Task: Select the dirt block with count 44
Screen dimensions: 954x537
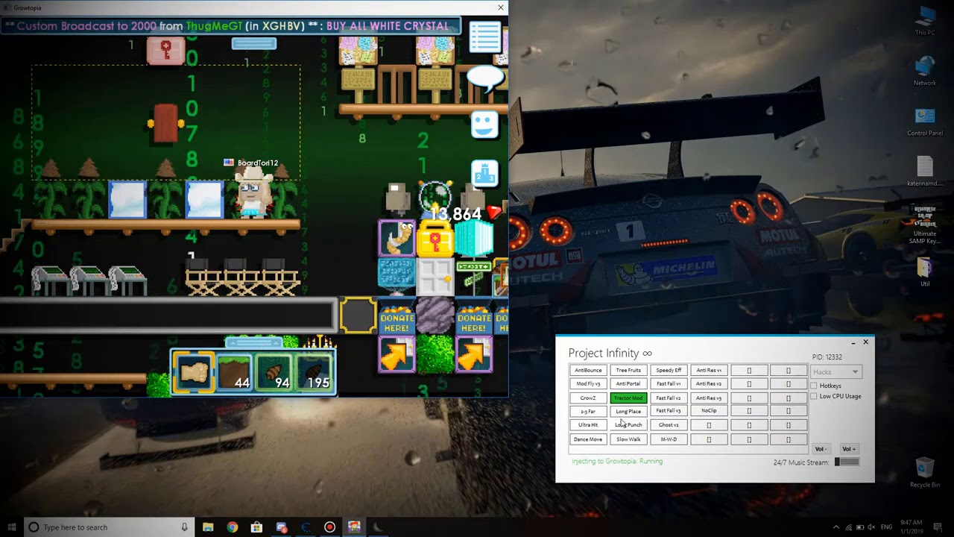Action: [234, 372]
